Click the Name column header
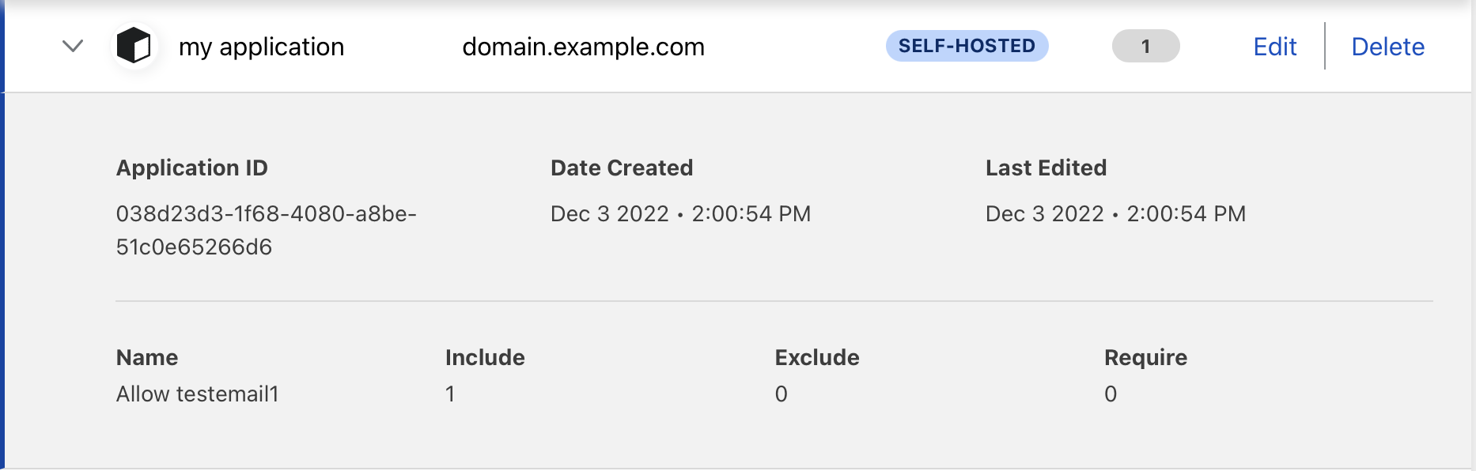Viewport: 1476px width, 471px height. [147, 357]
